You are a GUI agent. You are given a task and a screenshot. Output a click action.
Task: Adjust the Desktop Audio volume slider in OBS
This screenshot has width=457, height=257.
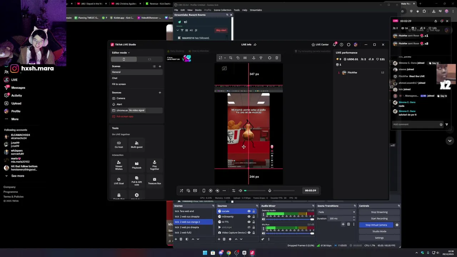tap(290, 219)
